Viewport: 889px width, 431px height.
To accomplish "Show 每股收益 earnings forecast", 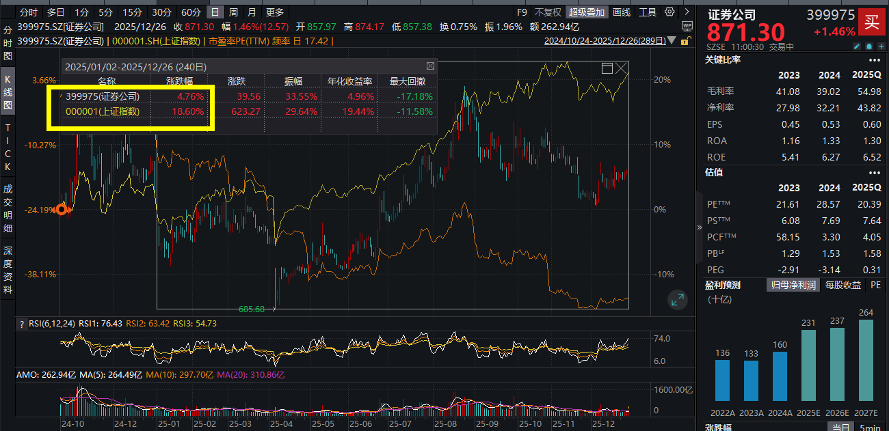I will coord(843,285).
